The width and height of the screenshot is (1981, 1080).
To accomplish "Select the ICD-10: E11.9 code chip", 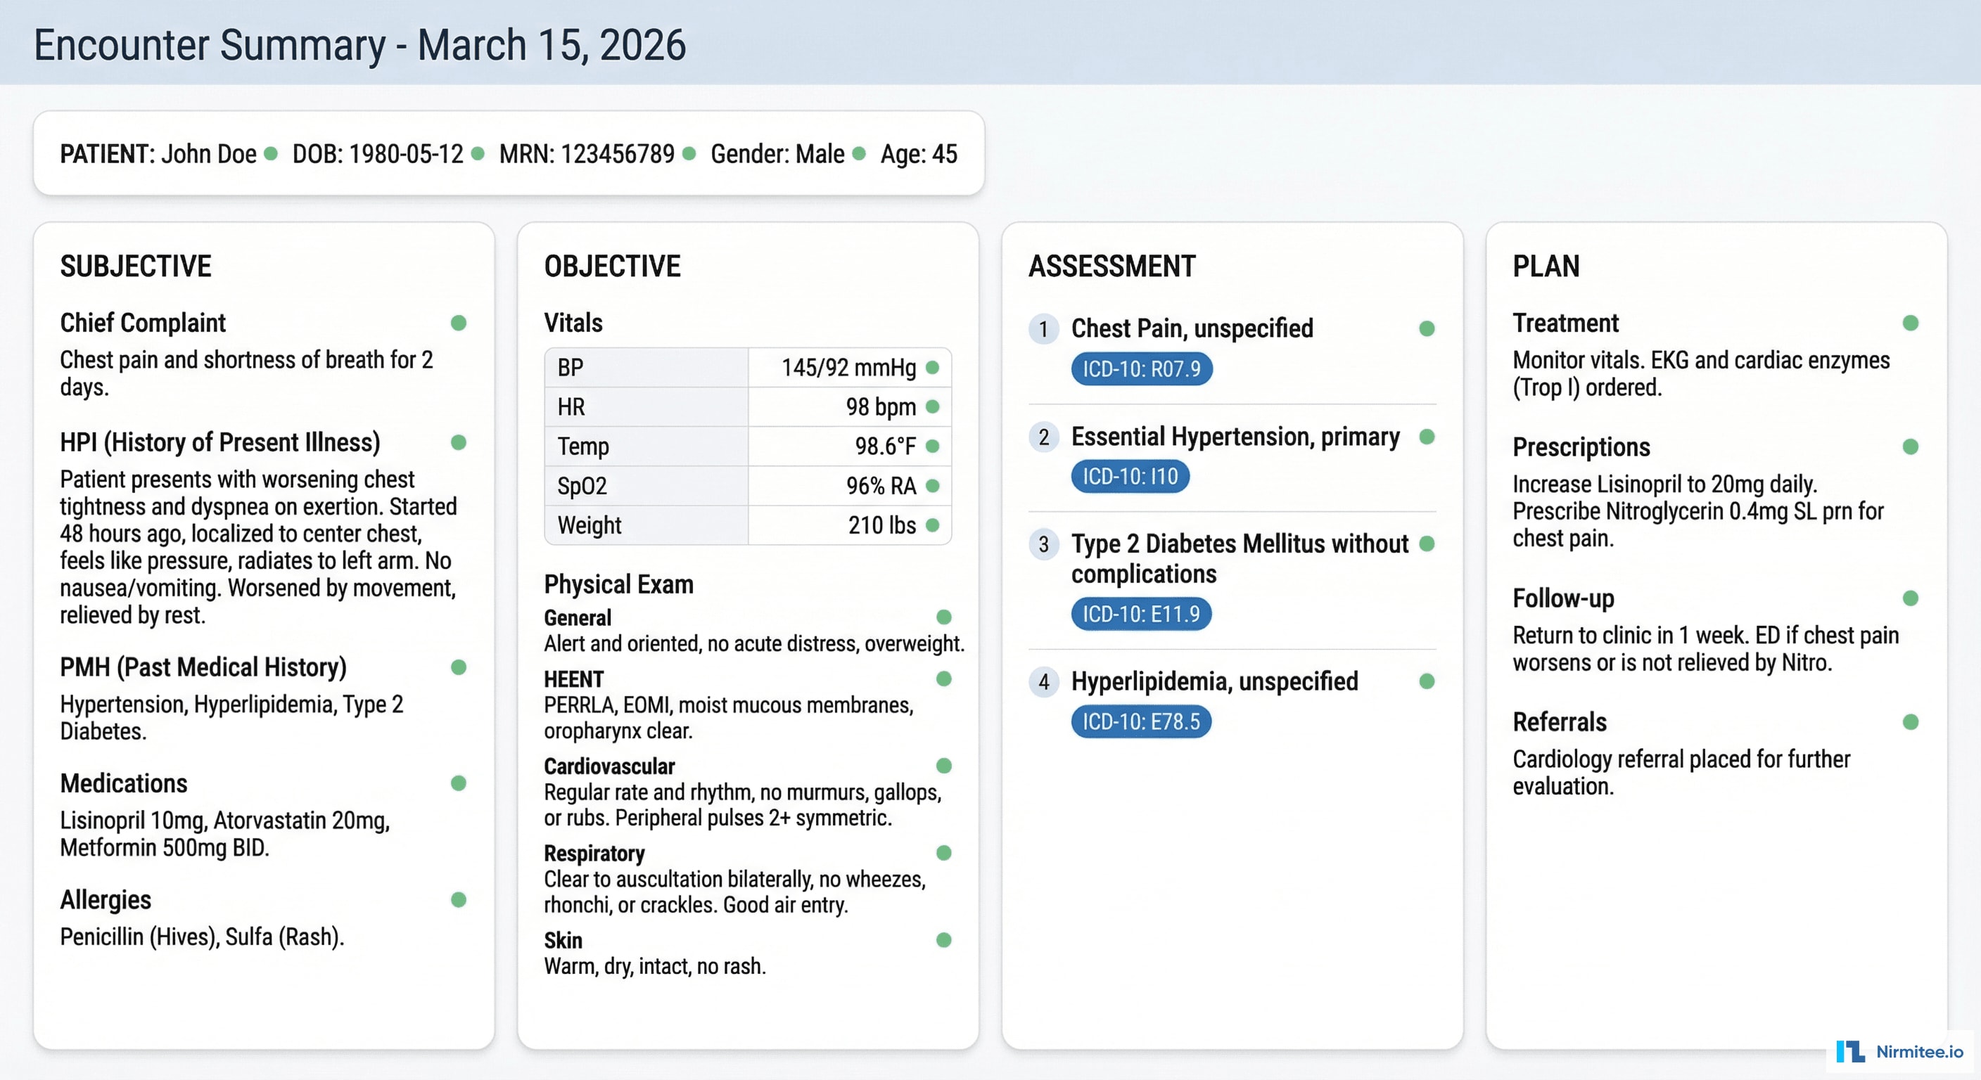I will click(x=1140, y=613).
